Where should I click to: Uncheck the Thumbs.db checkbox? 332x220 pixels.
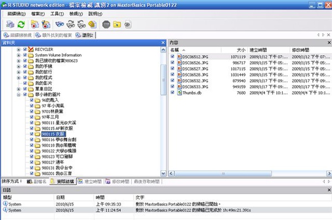pyautogui.click(x=172, y=92)
